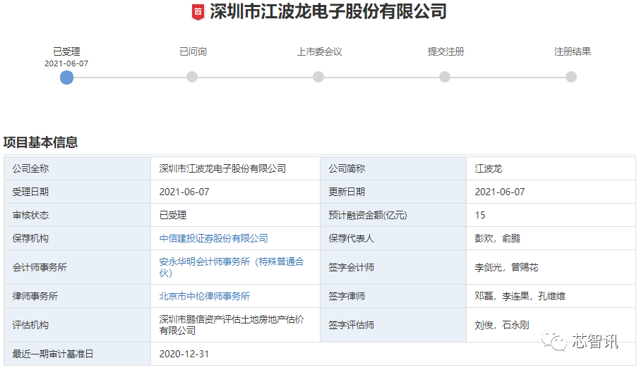Select the 上市委会议 progress step marker
The image size is (639, 370).
[318, 77]
